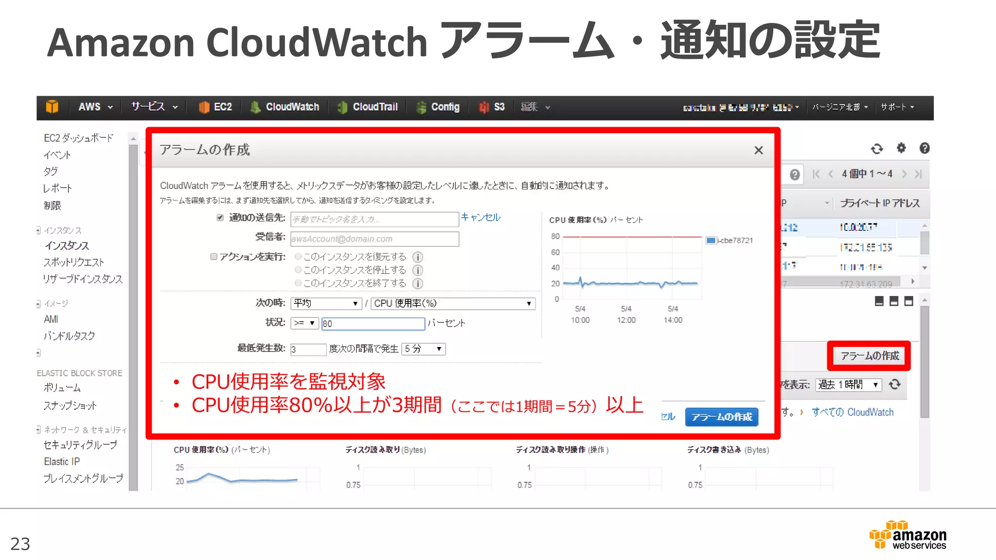996x560 pixels.
Task: Open セキュリティグループ in sidebar
Action: pos(80,445)
